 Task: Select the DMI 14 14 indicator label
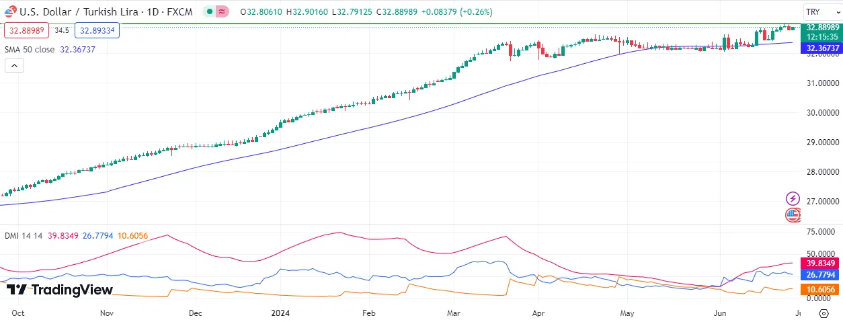(x=24, y=235)
